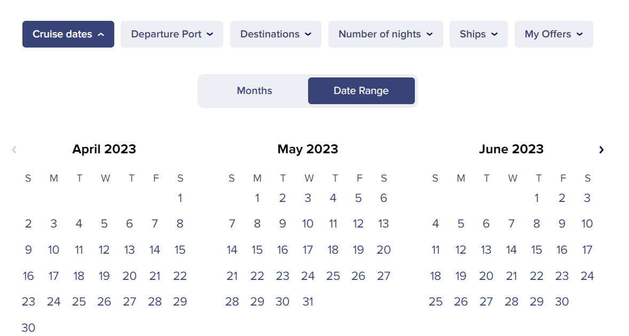Expand Number of nights filter
629x336 pixels.
coord(386,34)
